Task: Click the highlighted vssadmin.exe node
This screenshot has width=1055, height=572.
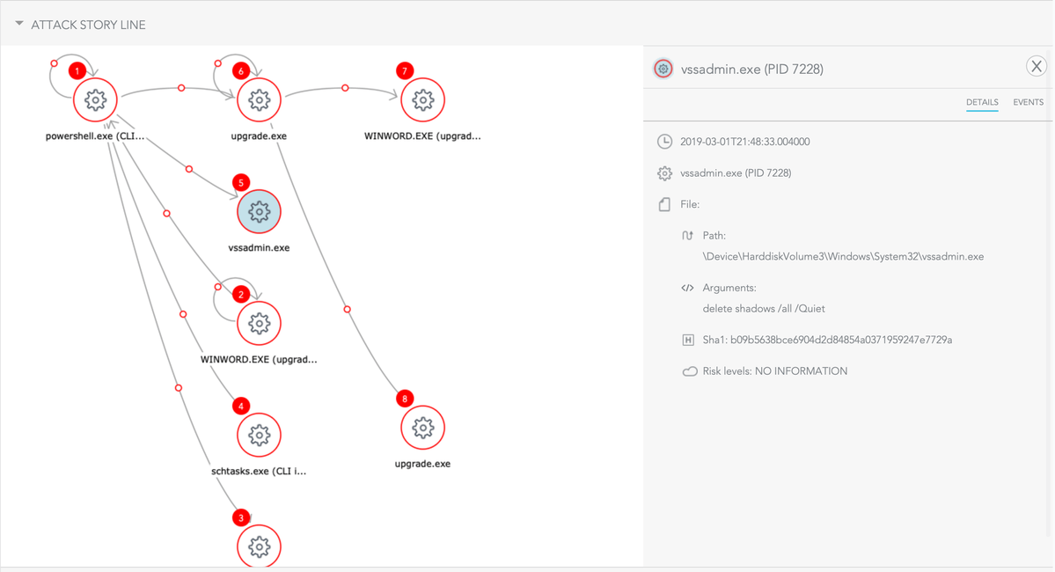Action: pyautogui.click(x=259, y=212)
